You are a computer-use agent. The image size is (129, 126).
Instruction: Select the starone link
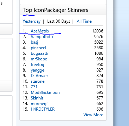(x=37, y=81)
